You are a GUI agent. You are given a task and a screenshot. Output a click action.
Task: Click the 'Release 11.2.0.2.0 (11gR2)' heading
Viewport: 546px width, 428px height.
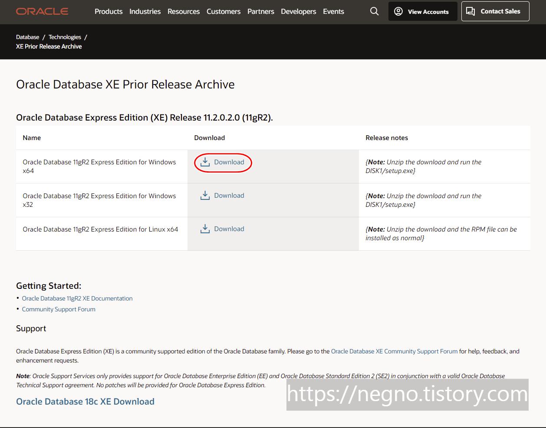(x=145, y=118)
